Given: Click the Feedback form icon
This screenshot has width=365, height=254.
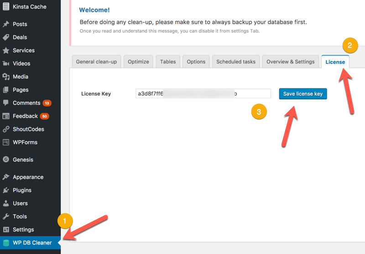Looking at the screenshot, I should click(x=6, y=116).
